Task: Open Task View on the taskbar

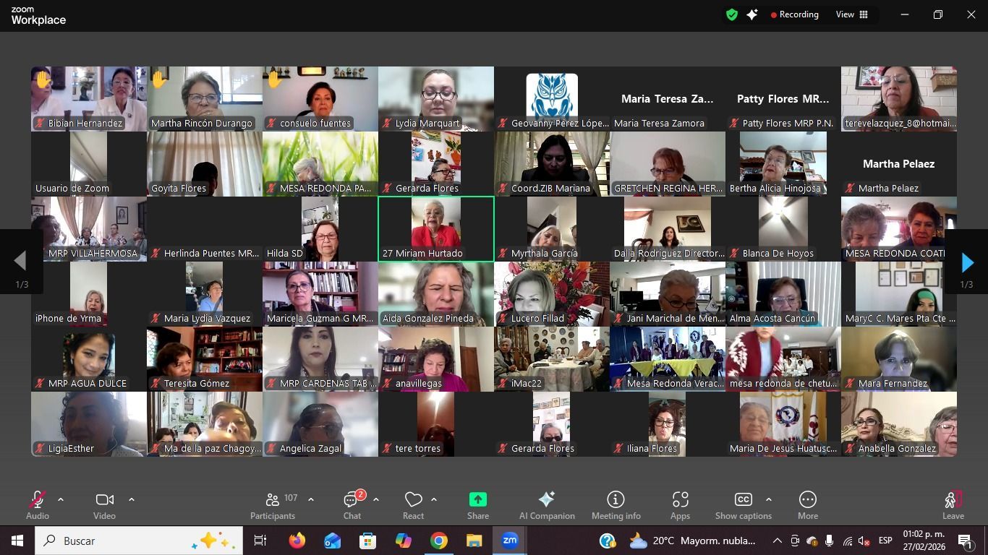Action: [x=260, y=541]
